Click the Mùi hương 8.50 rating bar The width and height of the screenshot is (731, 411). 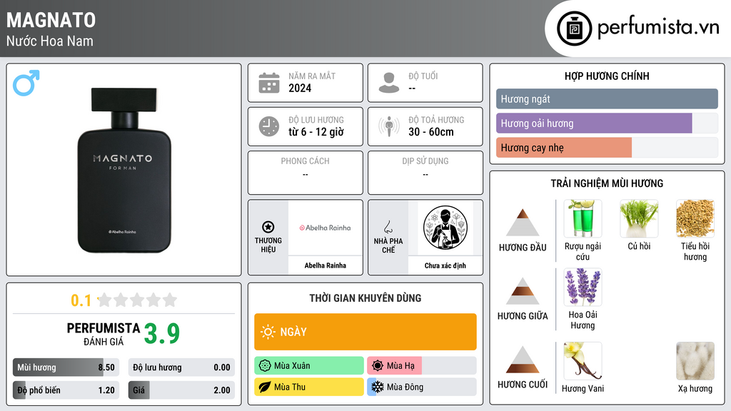pos(66,367)
